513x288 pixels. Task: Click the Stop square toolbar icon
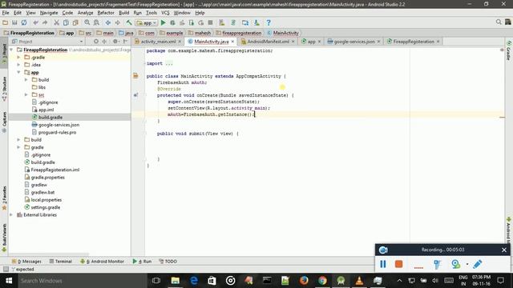pos(210,22)
